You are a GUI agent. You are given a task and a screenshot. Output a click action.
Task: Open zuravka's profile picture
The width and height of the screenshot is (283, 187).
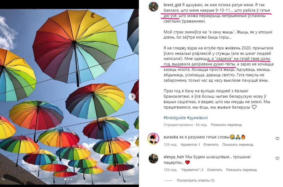153,139
